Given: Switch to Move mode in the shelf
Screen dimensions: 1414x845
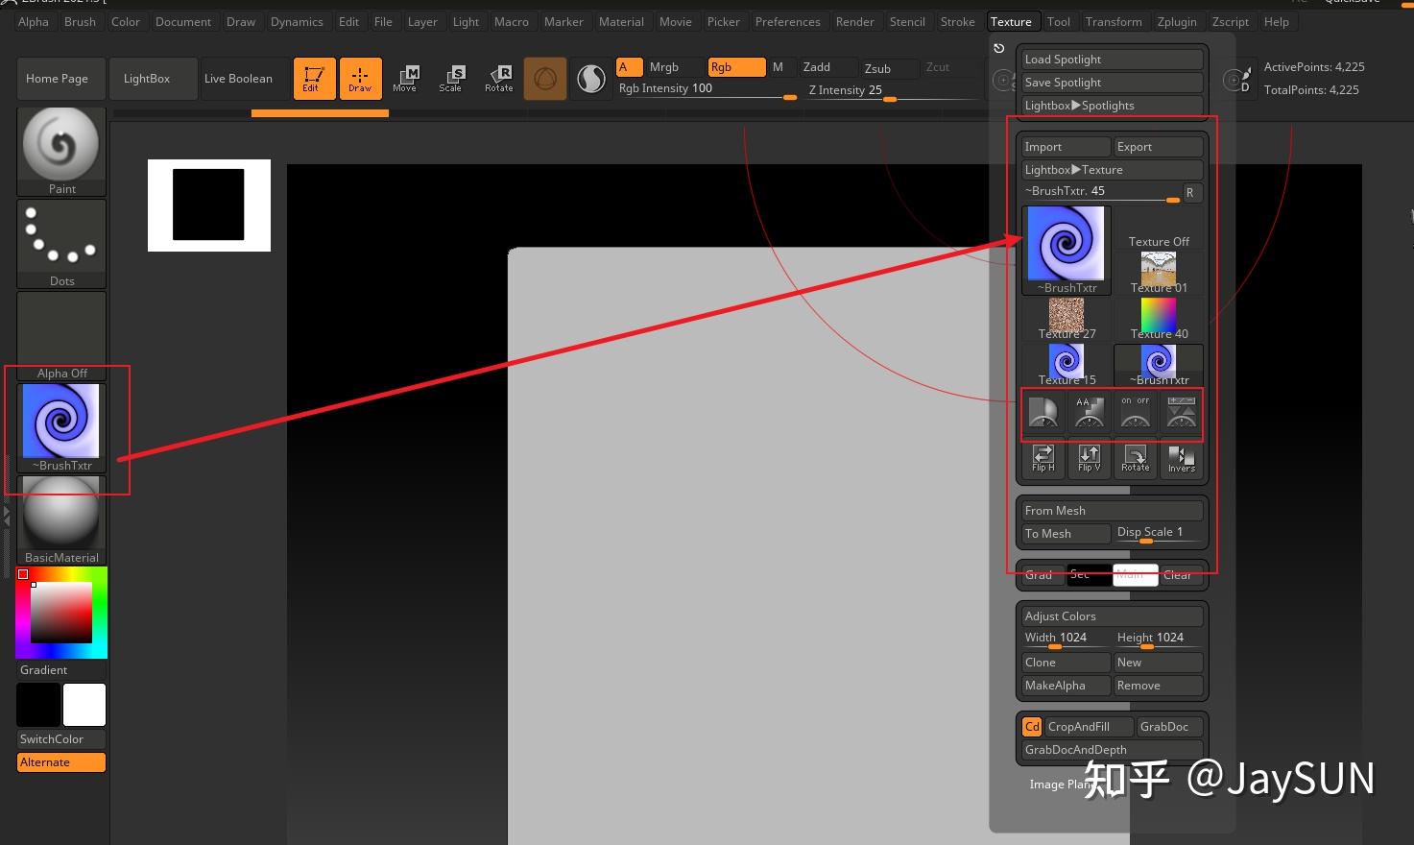Looking at the screenshot, I should 405,78.
